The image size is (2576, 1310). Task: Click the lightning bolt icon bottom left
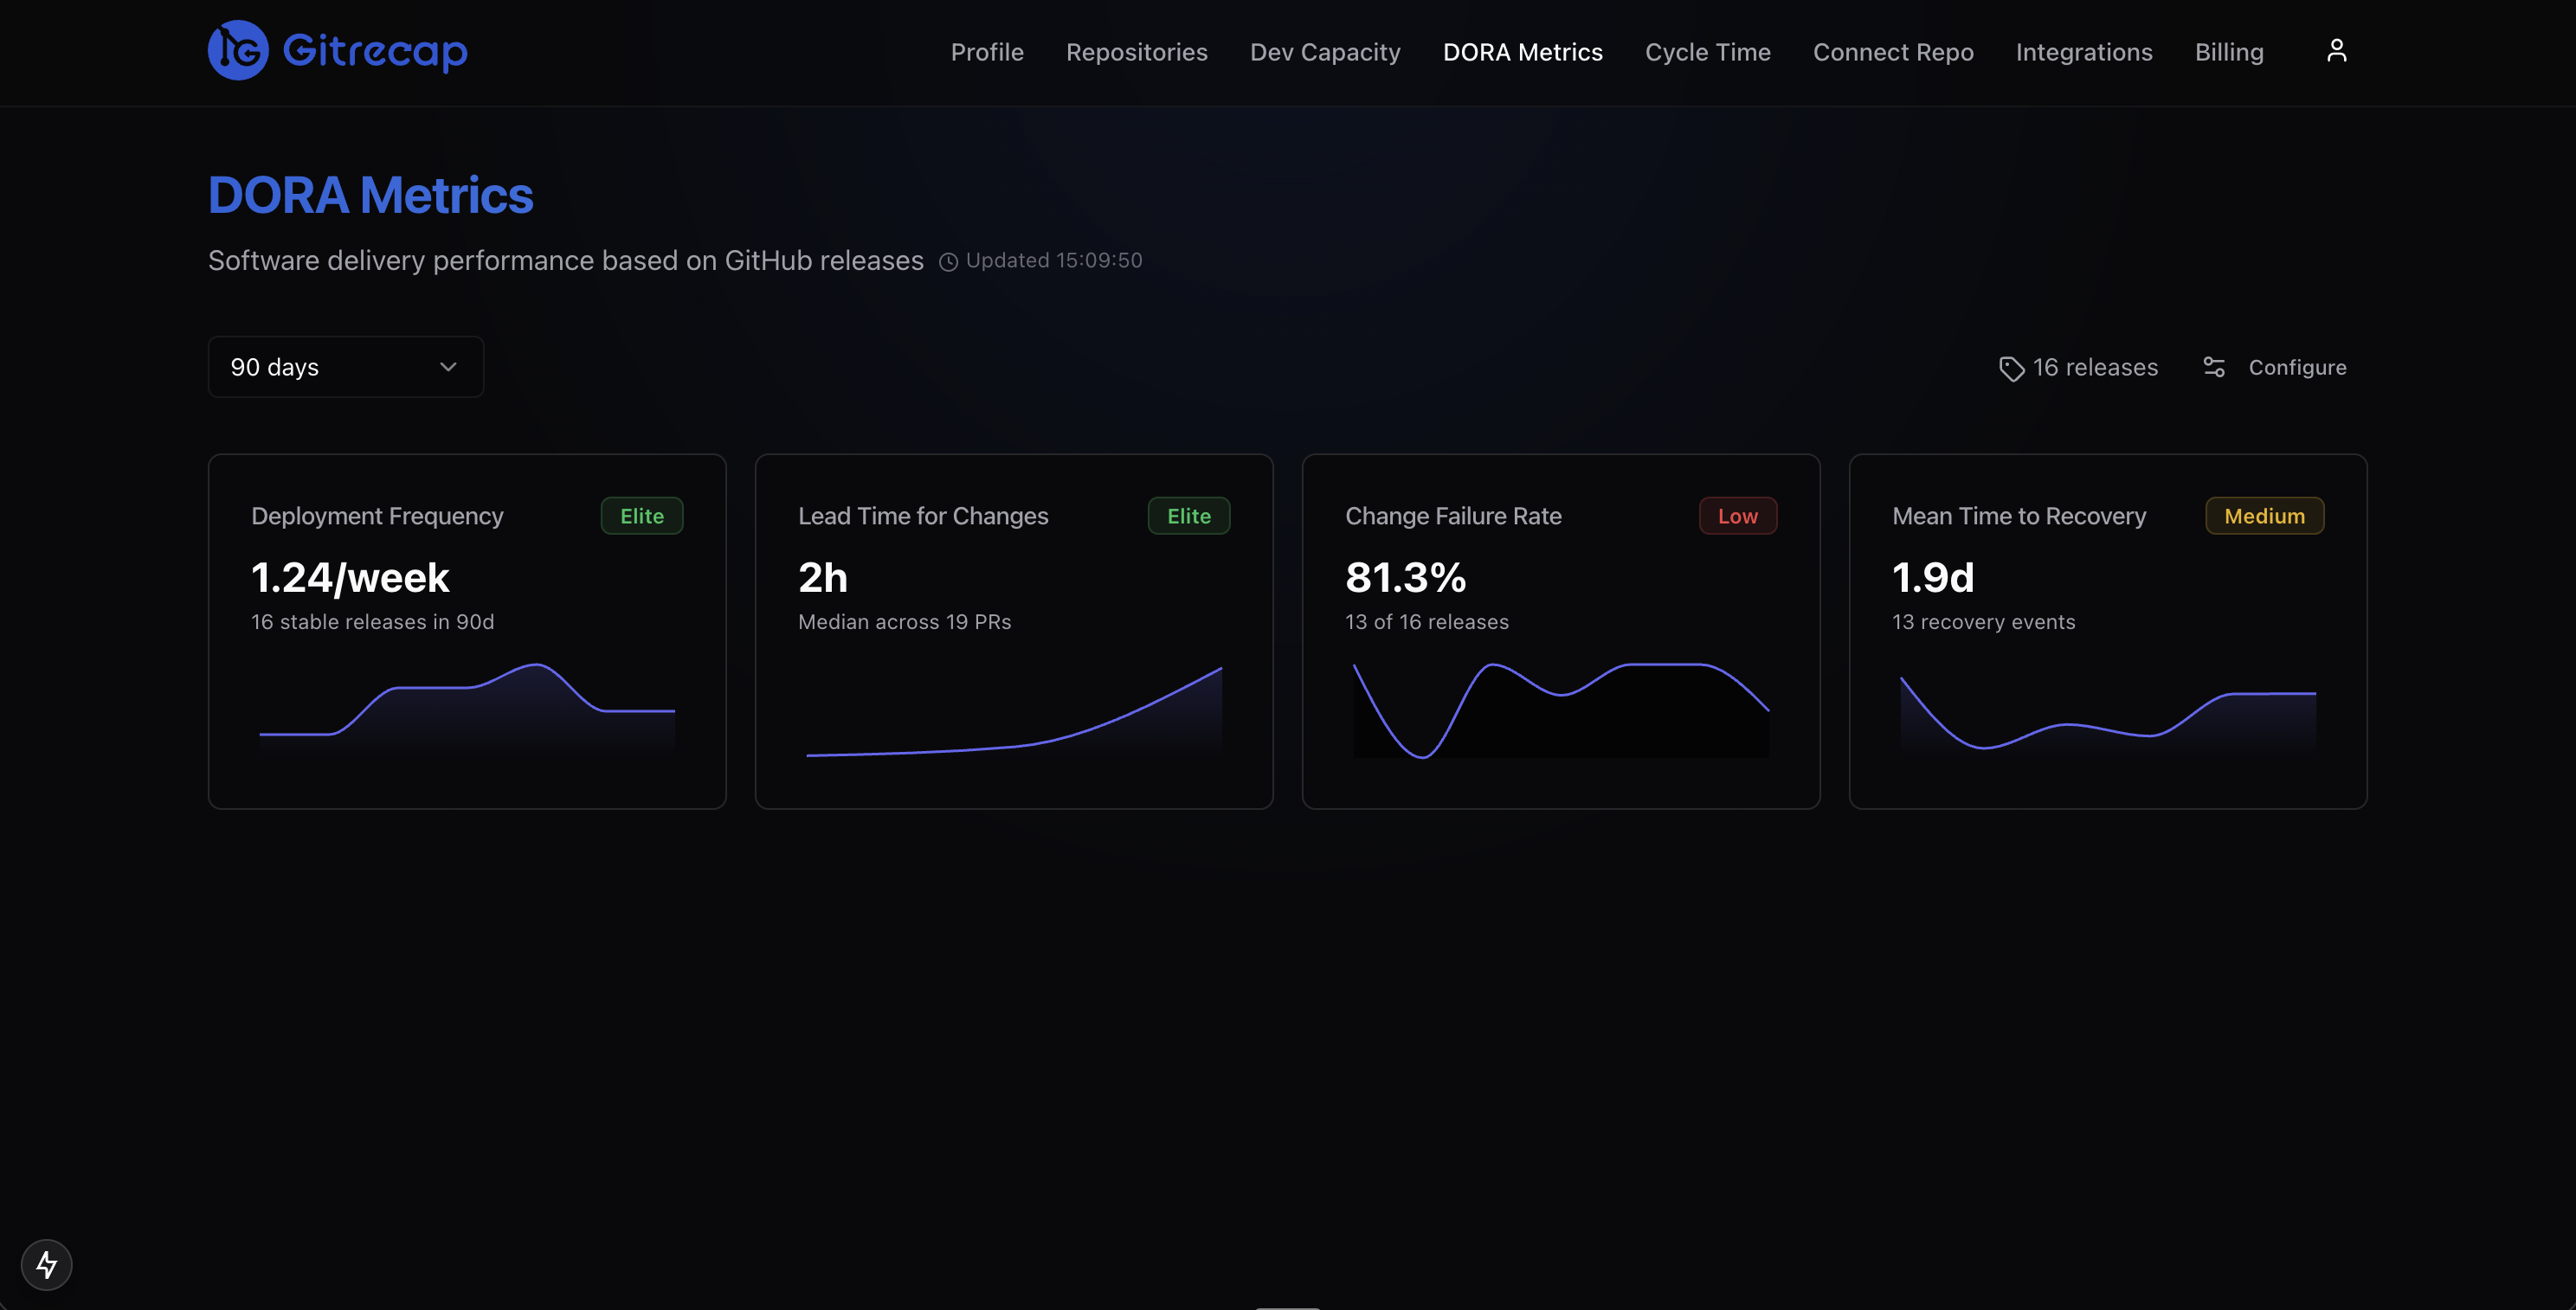tap(46, 1264)
